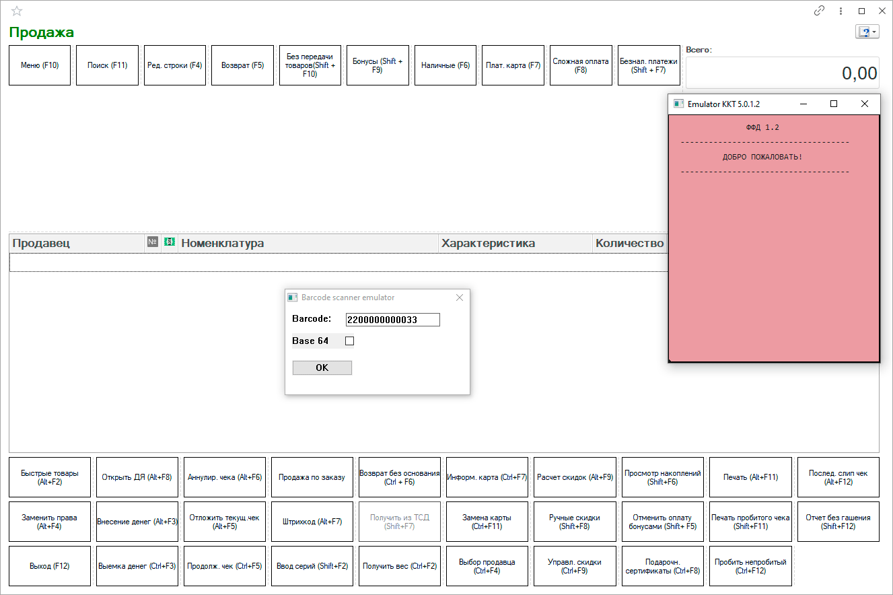893x595 pixels.
Task: Open Быстрые товары (Alt+F2)
Action: click(x=50, y=477)
